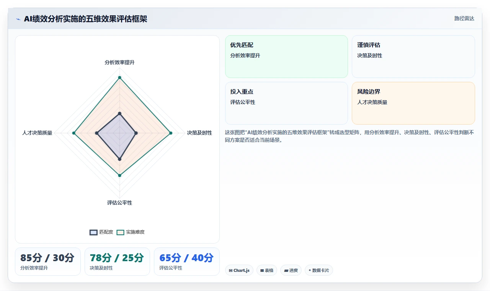Image resolution: width=490 pixels, height=291 pixels.
Task: Click the description paragraph starting 这张图把
Action: pyautogui.click(x=350, y=136)
